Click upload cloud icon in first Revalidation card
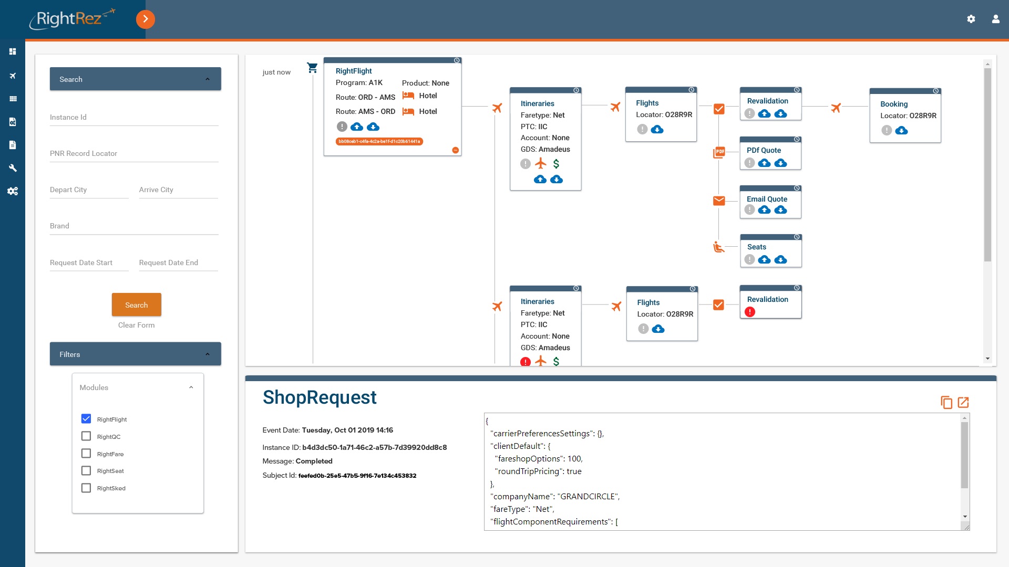Viewport: 1009px width, 567px height. point(765,113)
